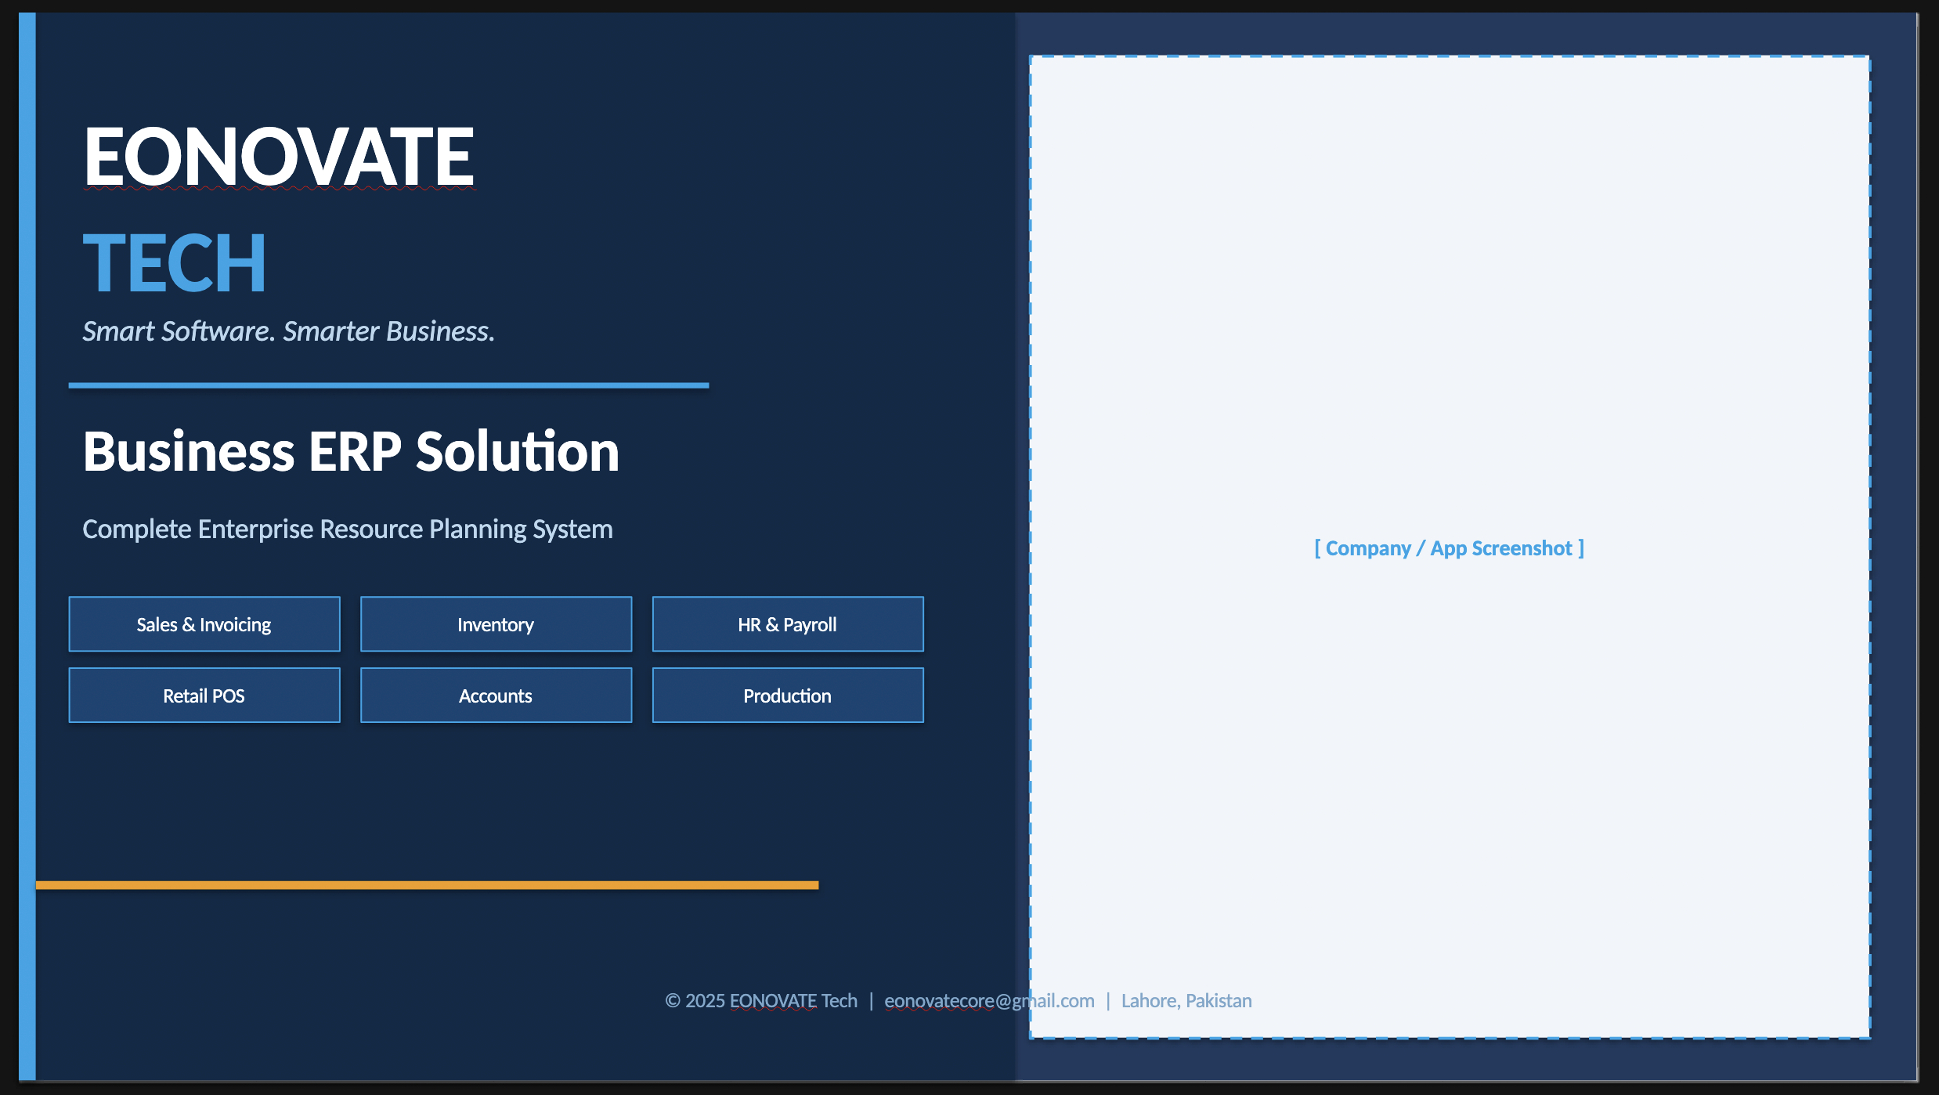
Task: Click the Company / App Screenshot placeholder
Action: point(1449,548)
